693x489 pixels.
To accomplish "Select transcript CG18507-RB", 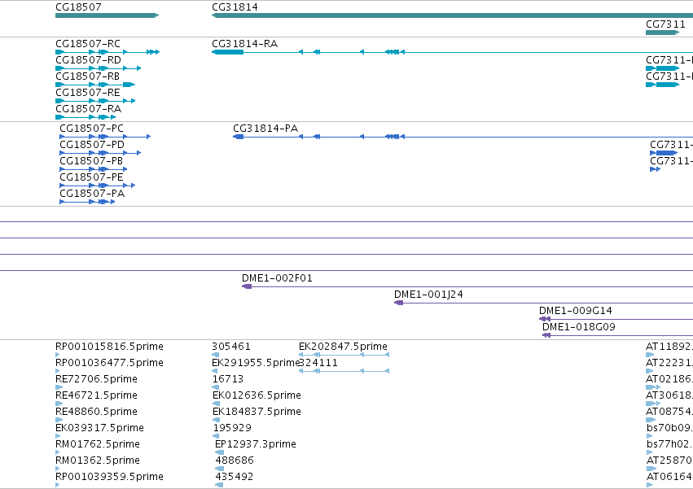I will (x=95, y=85).
